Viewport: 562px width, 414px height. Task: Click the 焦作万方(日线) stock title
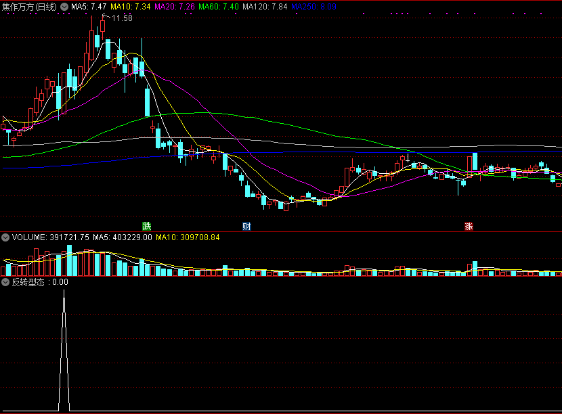click(29, 7)
